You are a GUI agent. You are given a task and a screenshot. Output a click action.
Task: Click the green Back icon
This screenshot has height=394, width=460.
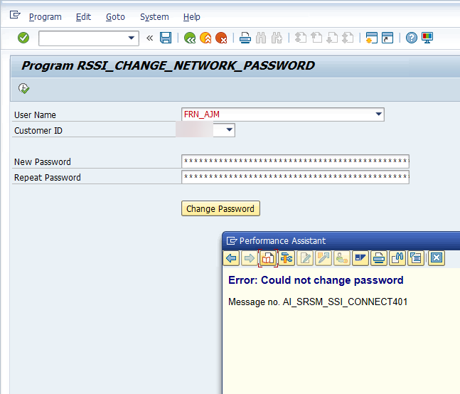190,38
